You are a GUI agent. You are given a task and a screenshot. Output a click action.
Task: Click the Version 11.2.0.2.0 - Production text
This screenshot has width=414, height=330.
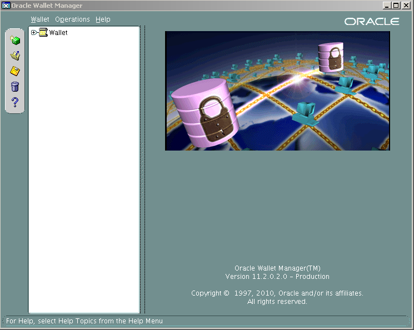pos(277,277)
